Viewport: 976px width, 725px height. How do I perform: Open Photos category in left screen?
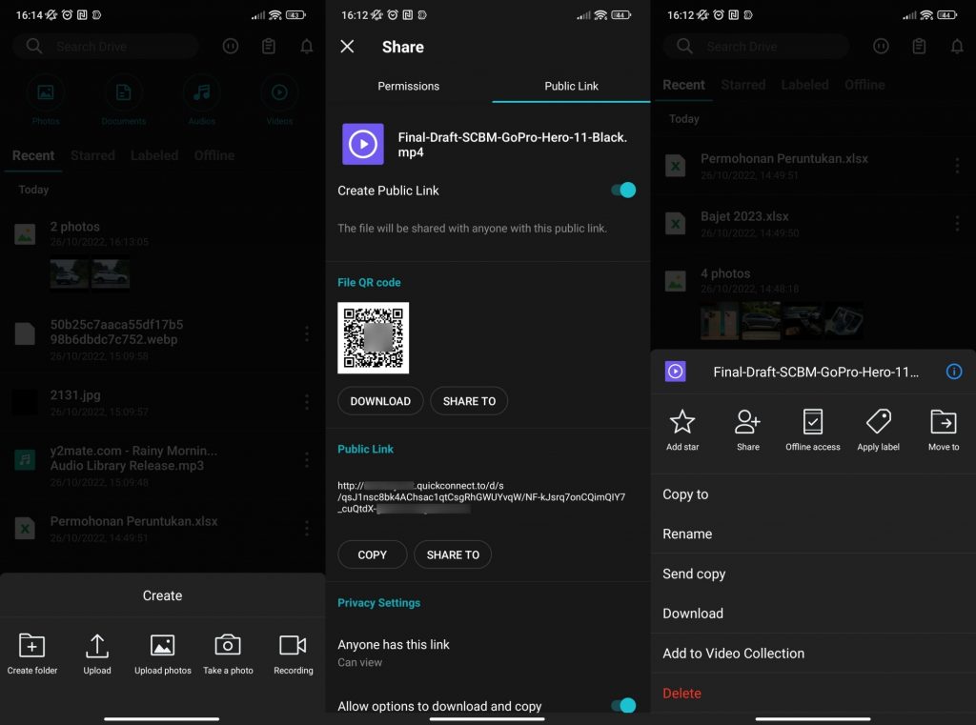(x=46, y=100)
